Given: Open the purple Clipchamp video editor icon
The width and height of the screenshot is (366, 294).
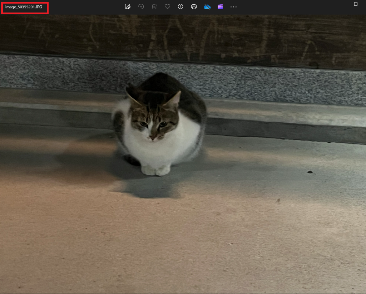Looking at the screenshot, I should click(x=220, y=7).
